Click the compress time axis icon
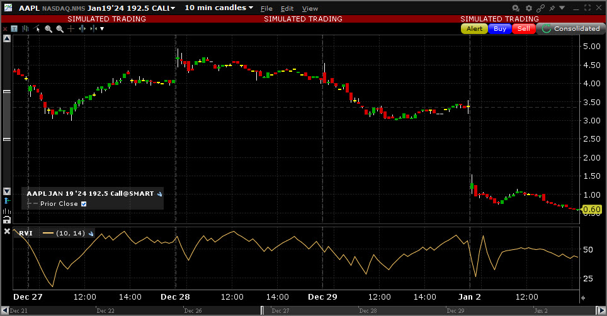The image size is (607, 316). point(93,28)
